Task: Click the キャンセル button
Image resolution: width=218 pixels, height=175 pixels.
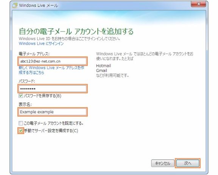Action: click(163, 163)
